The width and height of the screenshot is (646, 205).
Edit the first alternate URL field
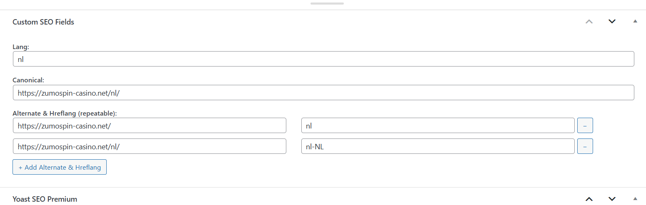tap(149, 126)
